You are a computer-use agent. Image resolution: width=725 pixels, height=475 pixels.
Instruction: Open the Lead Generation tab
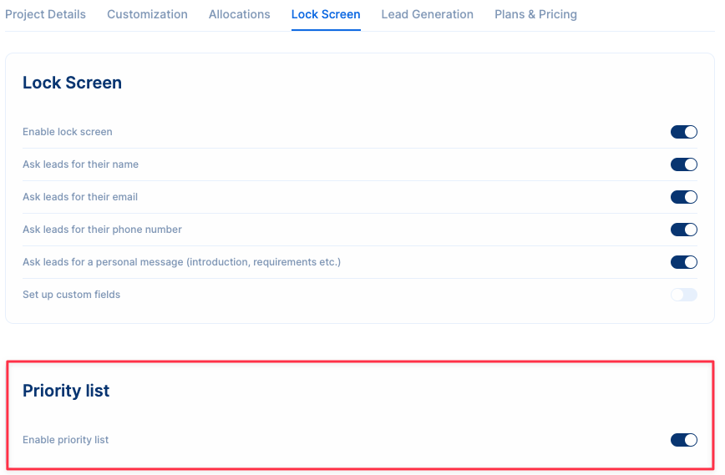[428, 14]
